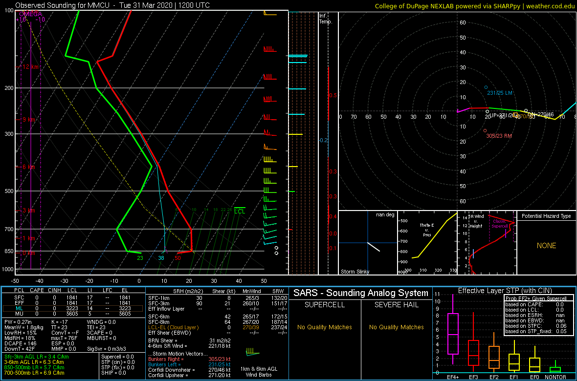Screen dimensions: 577x381
Task: Select the MU parcel row
Action: coord(73,314)
